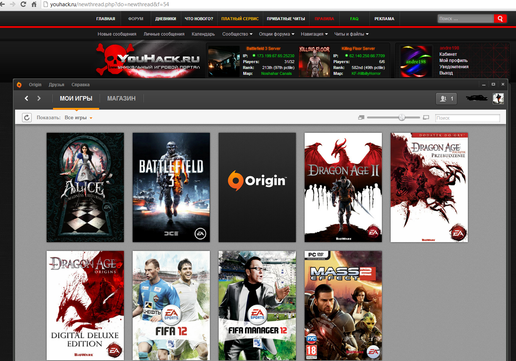Click the Killing Floor Server title link
This screenshot has height=361, width=516.
pyautogui.click(x=358, y=48)
